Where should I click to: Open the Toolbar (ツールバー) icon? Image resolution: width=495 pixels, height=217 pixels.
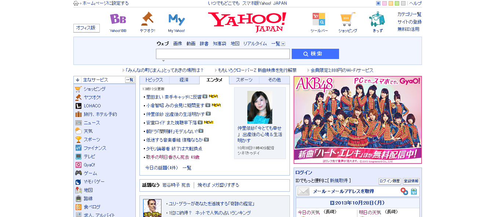(x=319, y=19)
